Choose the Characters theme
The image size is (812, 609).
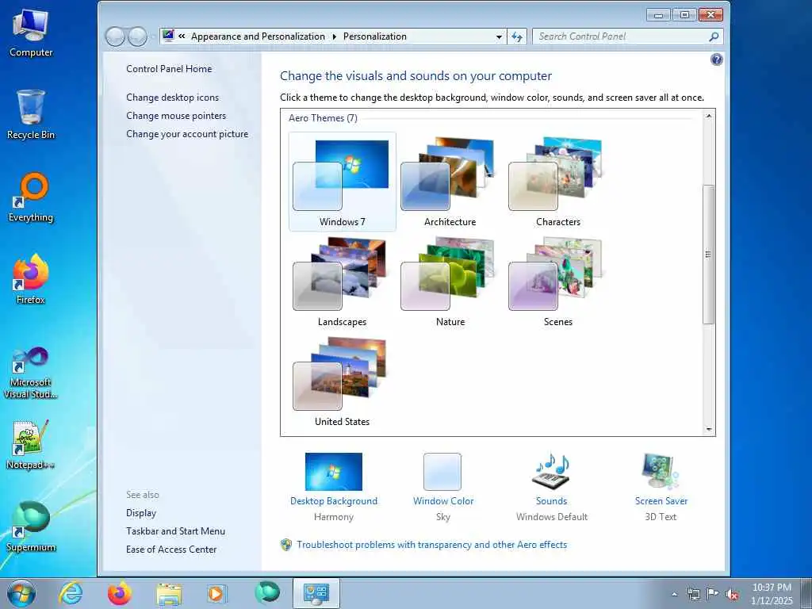pyautogui.click(x=557, y=182)
